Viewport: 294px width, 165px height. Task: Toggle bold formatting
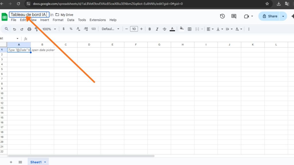149,29
